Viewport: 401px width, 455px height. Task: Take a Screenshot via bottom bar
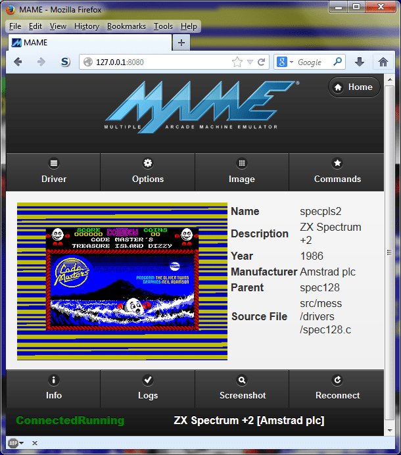(x=242, y=389)
